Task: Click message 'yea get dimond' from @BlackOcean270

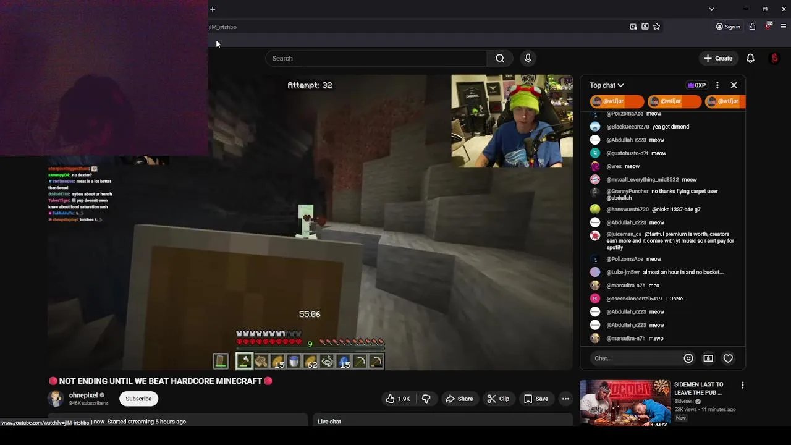Action: [670, 127]
